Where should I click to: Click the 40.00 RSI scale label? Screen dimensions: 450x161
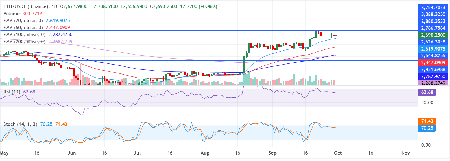(427, 102)
